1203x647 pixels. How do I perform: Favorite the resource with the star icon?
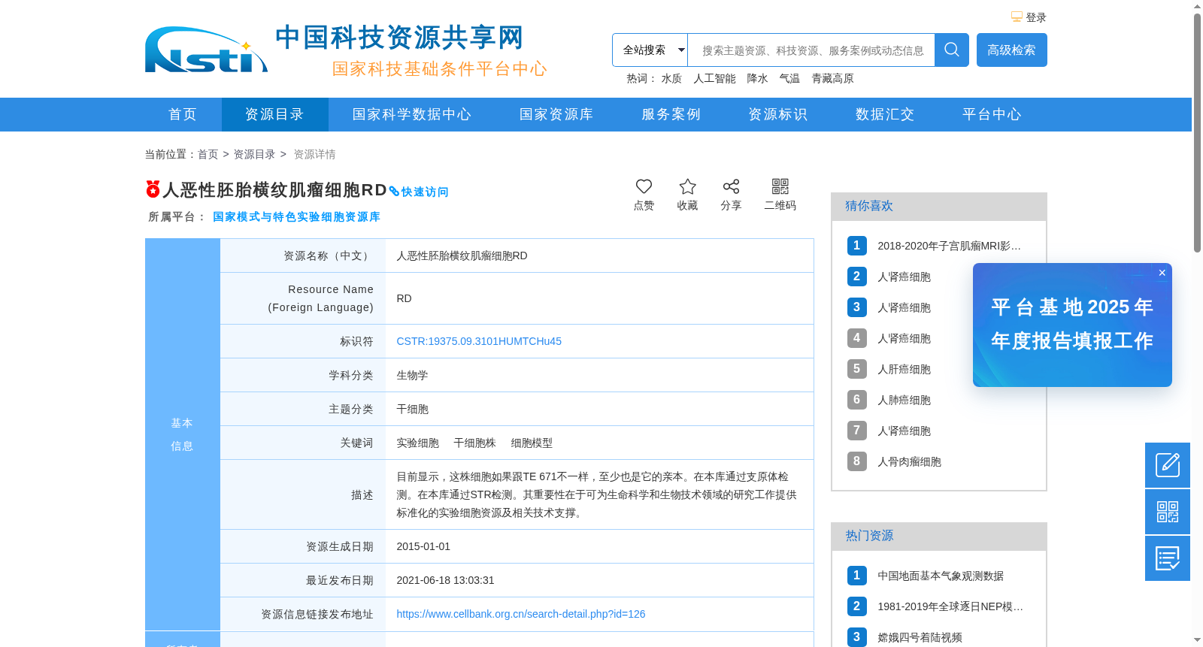[687, 186]
